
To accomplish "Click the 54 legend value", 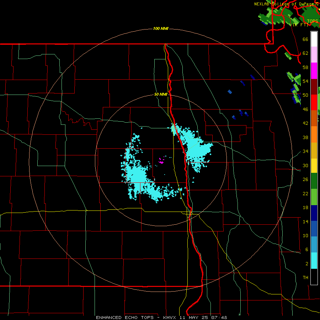I will pos(305,81).
